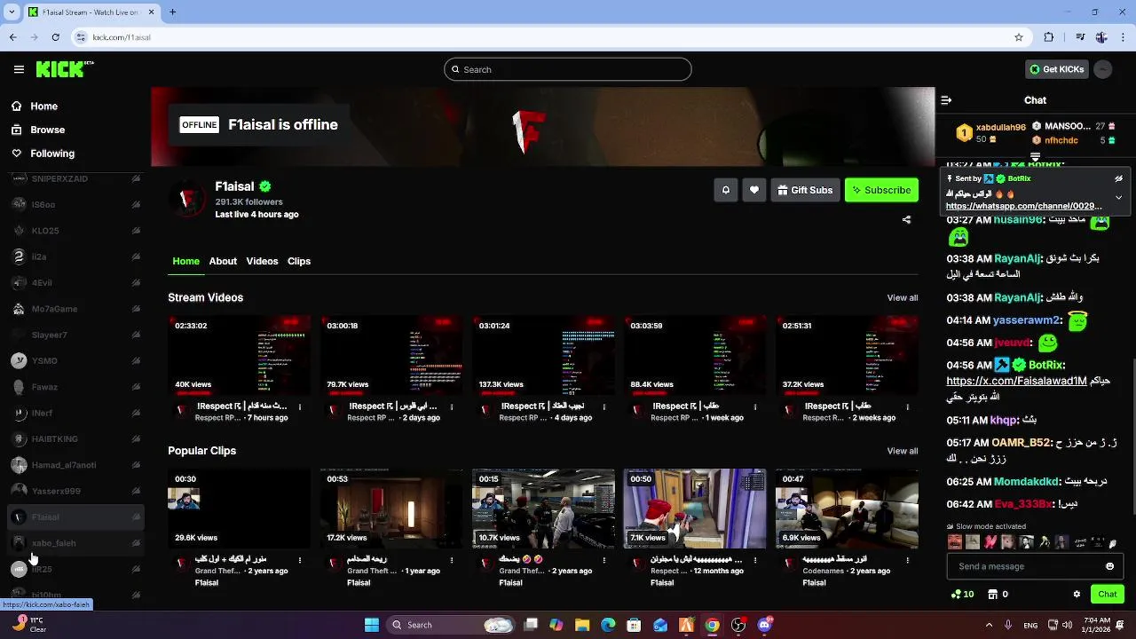Image resolution: width=1136 pixels, height=639 pixels.
Task: Click the notification bell on F1aisal's channel
Action: [726, 190]
